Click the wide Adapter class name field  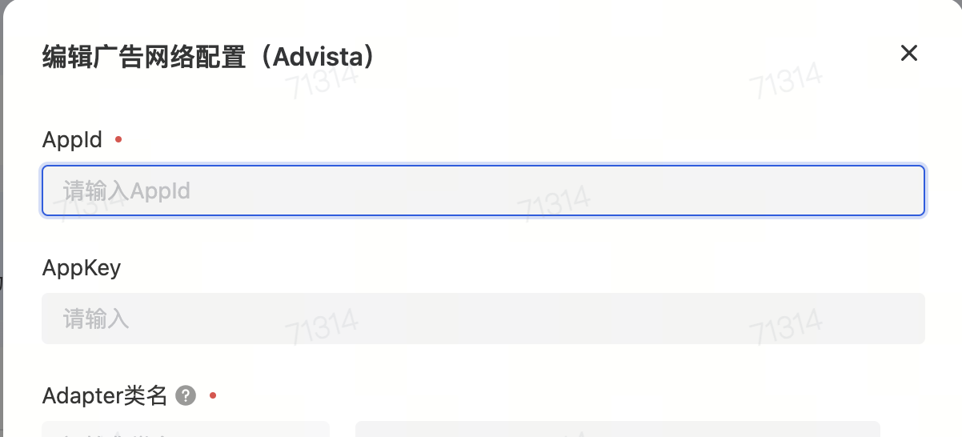click(x=617, y=430)
